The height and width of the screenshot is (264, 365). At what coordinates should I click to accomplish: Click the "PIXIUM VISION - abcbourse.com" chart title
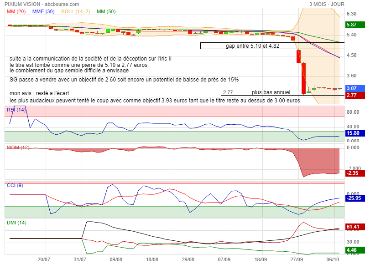42,4
